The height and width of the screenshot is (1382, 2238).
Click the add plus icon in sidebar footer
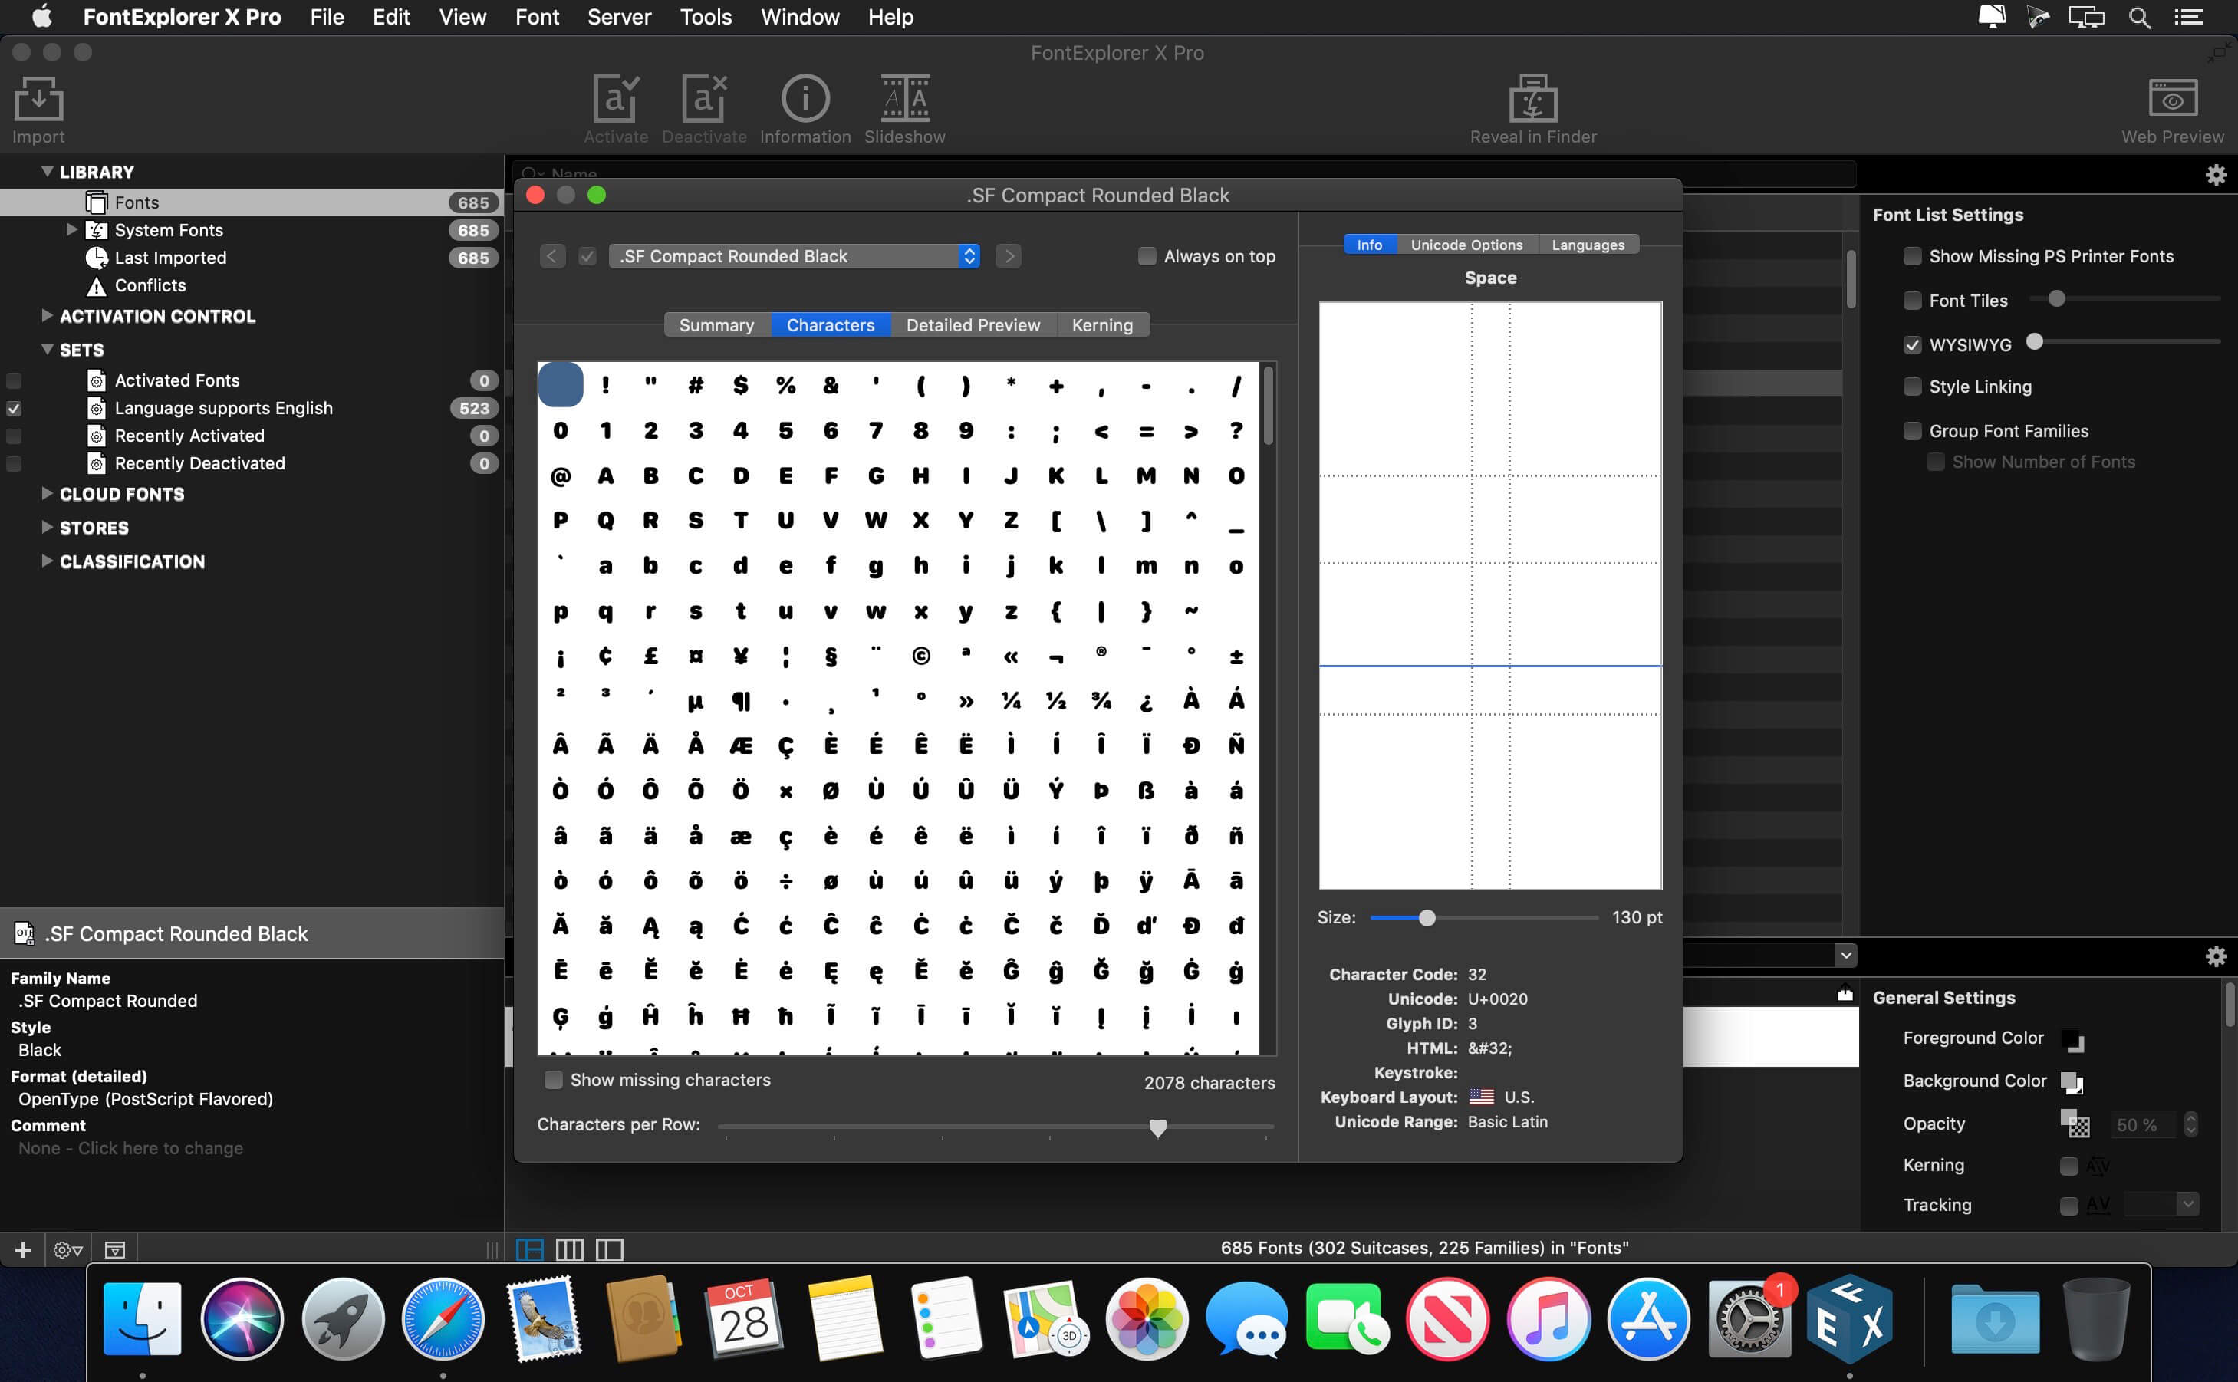(23, 1249)
